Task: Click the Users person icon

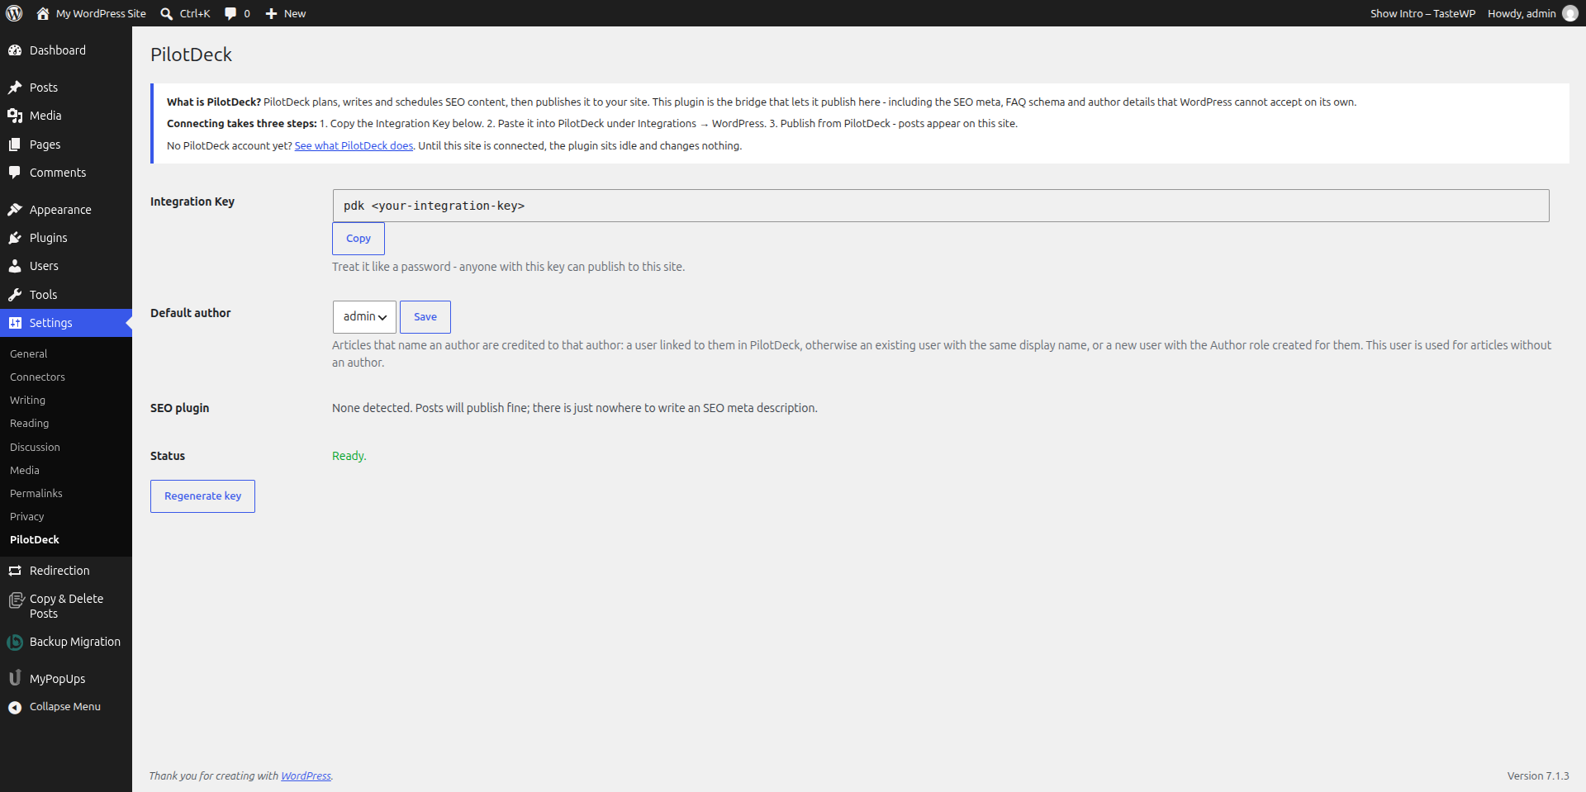Action: click(x=15, y=266)
